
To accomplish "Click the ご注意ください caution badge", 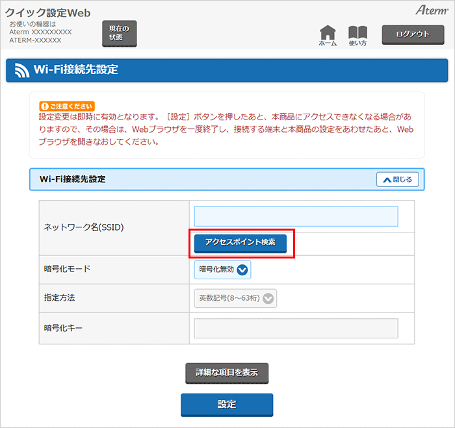I will click(67, 106).
